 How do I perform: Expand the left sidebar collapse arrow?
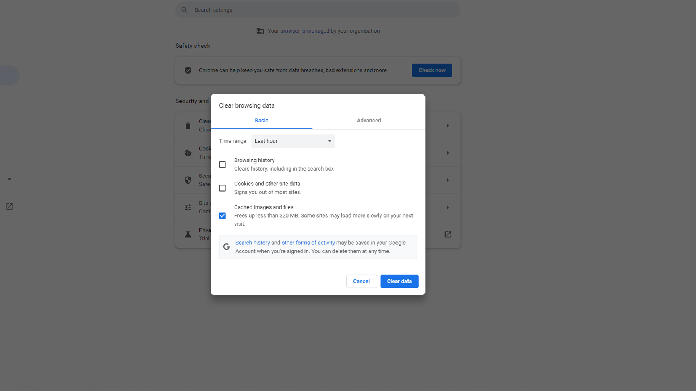coord(9,179)
